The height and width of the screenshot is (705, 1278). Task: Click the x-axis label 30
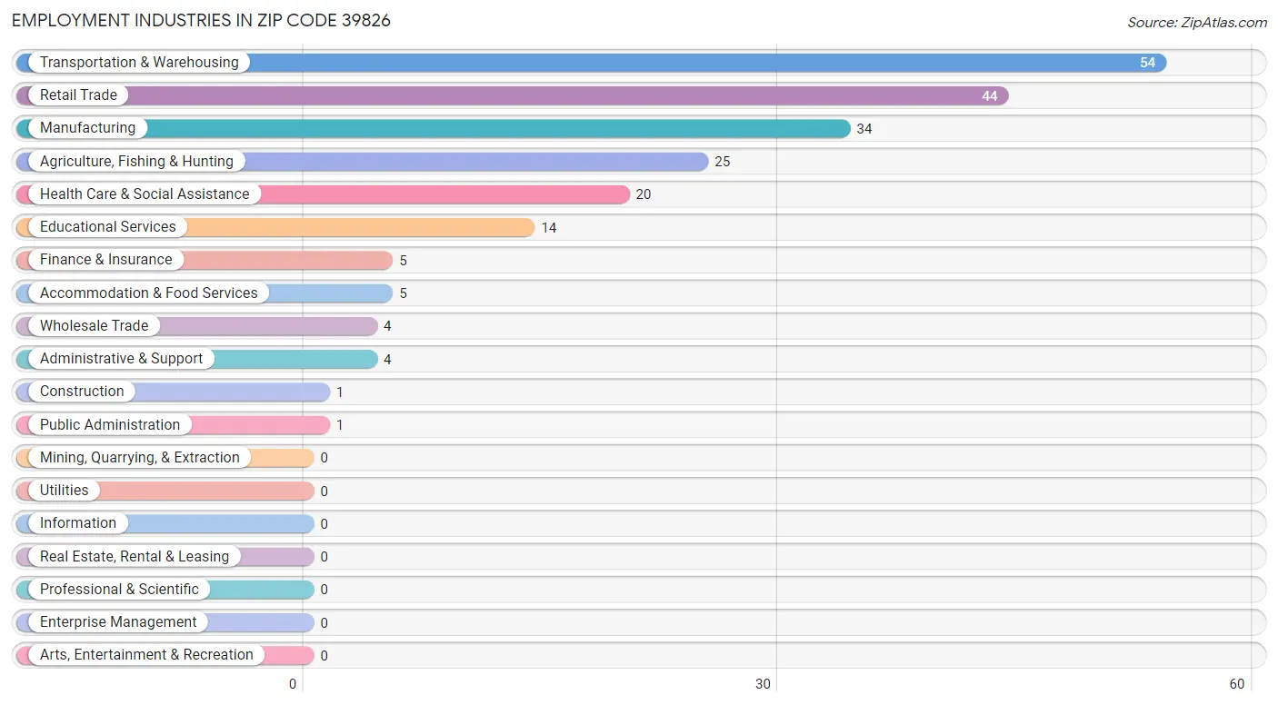764,684
